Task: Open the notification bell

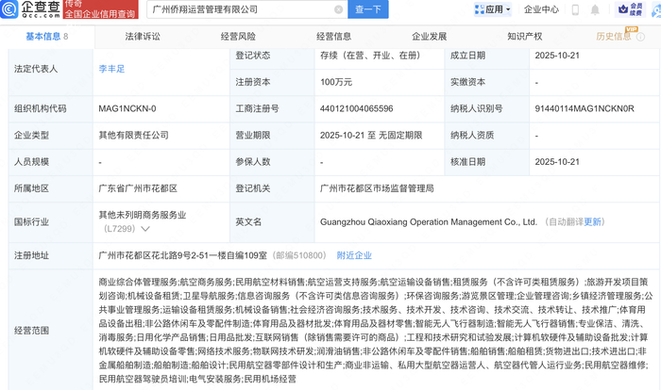Action: [595, 9]
